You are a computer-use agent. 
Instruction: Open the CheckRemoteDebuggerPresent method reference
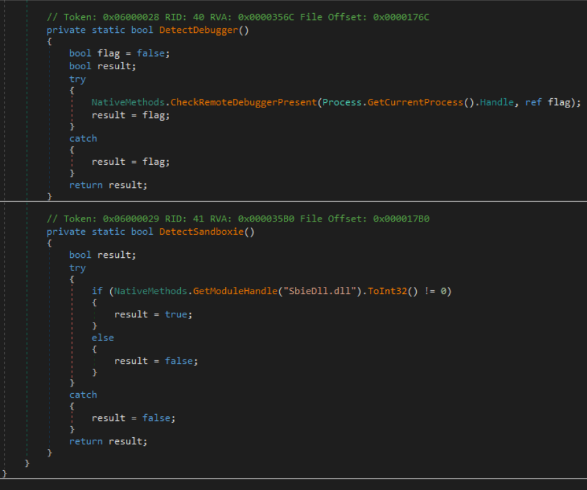[244, 102]
